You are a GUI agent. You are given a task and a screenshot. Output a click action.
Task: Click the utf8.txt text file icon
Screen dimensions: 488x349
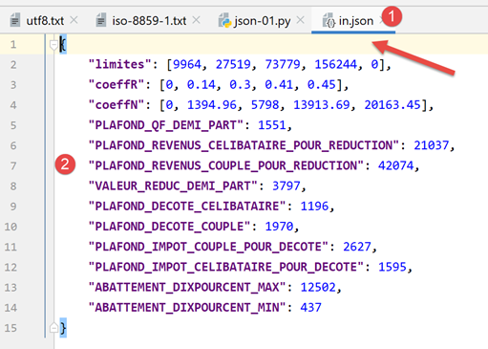pos(15,20)
